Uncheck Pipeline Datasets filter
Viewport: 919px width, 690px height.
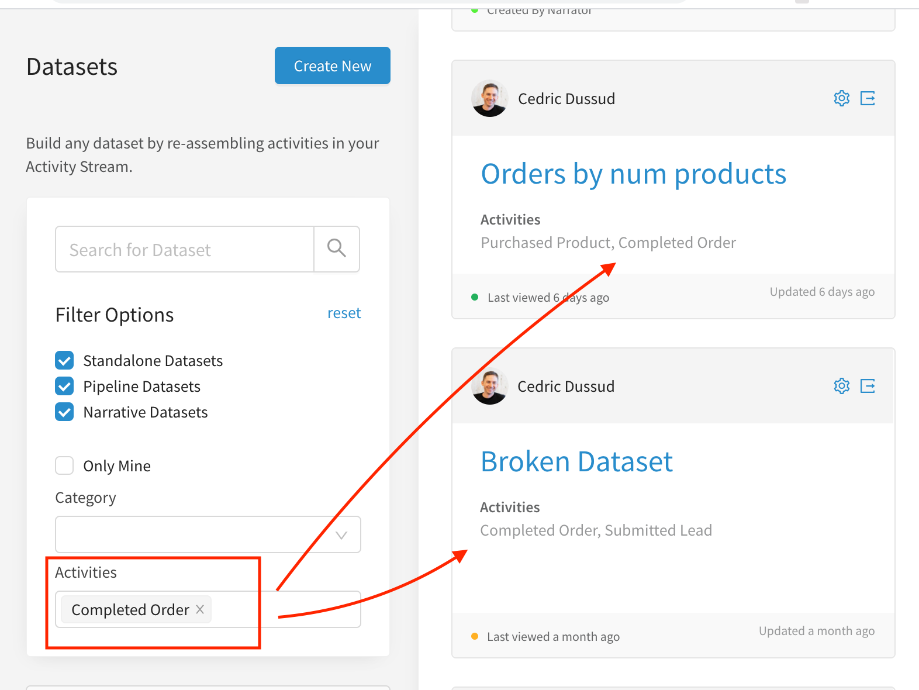point(64,386)
